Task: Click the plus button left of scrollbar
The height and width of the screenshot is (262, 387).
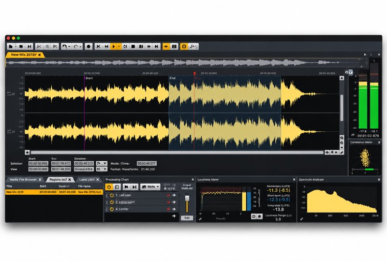Action: (27, 153)
